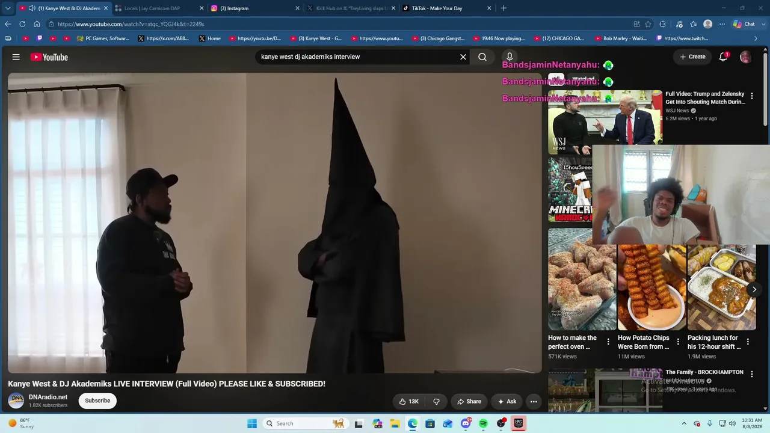Screen dimensions: 770x433
Task: Go back in the browser
Action: point(8,24)
